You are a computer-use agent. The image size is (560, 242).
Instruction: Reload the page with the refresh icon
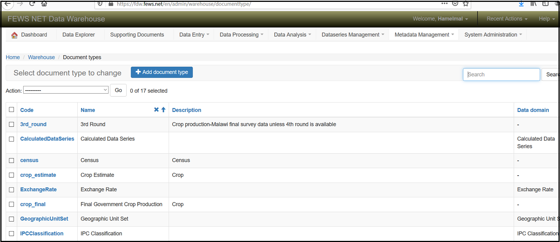[32, 4]
